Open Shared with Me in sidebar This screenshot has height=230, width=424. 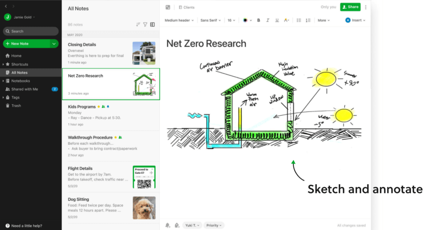coord(25,89)
